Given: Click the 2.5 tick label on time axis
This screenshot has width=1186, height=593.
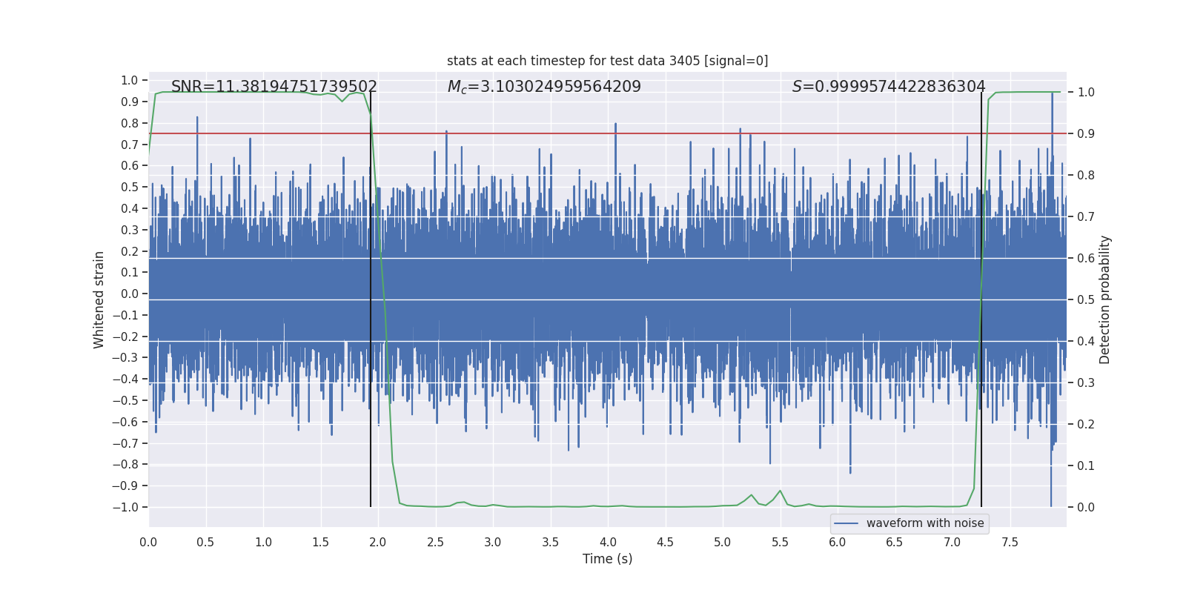Looking at the screenshot, I should (x=435, y=543).
